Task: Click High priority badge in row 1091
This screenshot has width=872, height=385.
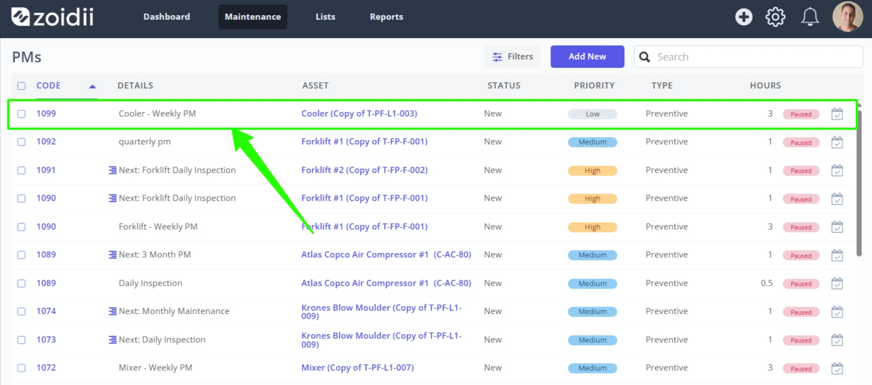Action: pyautogui.click(x=592, y=171)
